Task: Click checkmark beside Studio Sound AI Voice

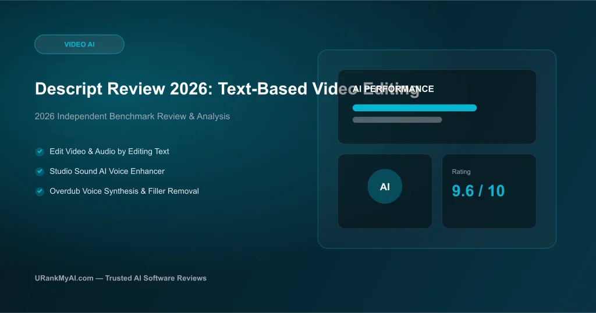Action: (40, 171)
